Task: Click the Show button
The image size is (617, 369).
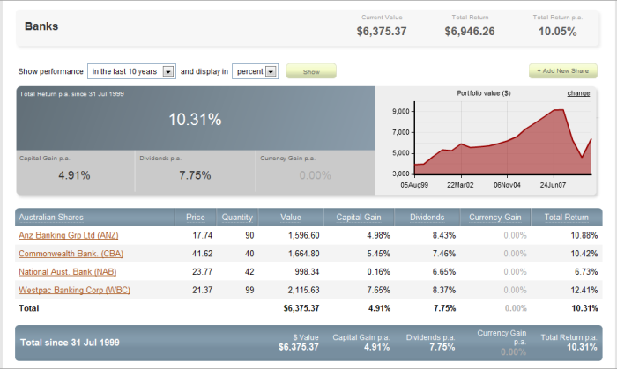Action: pos(311,71)
